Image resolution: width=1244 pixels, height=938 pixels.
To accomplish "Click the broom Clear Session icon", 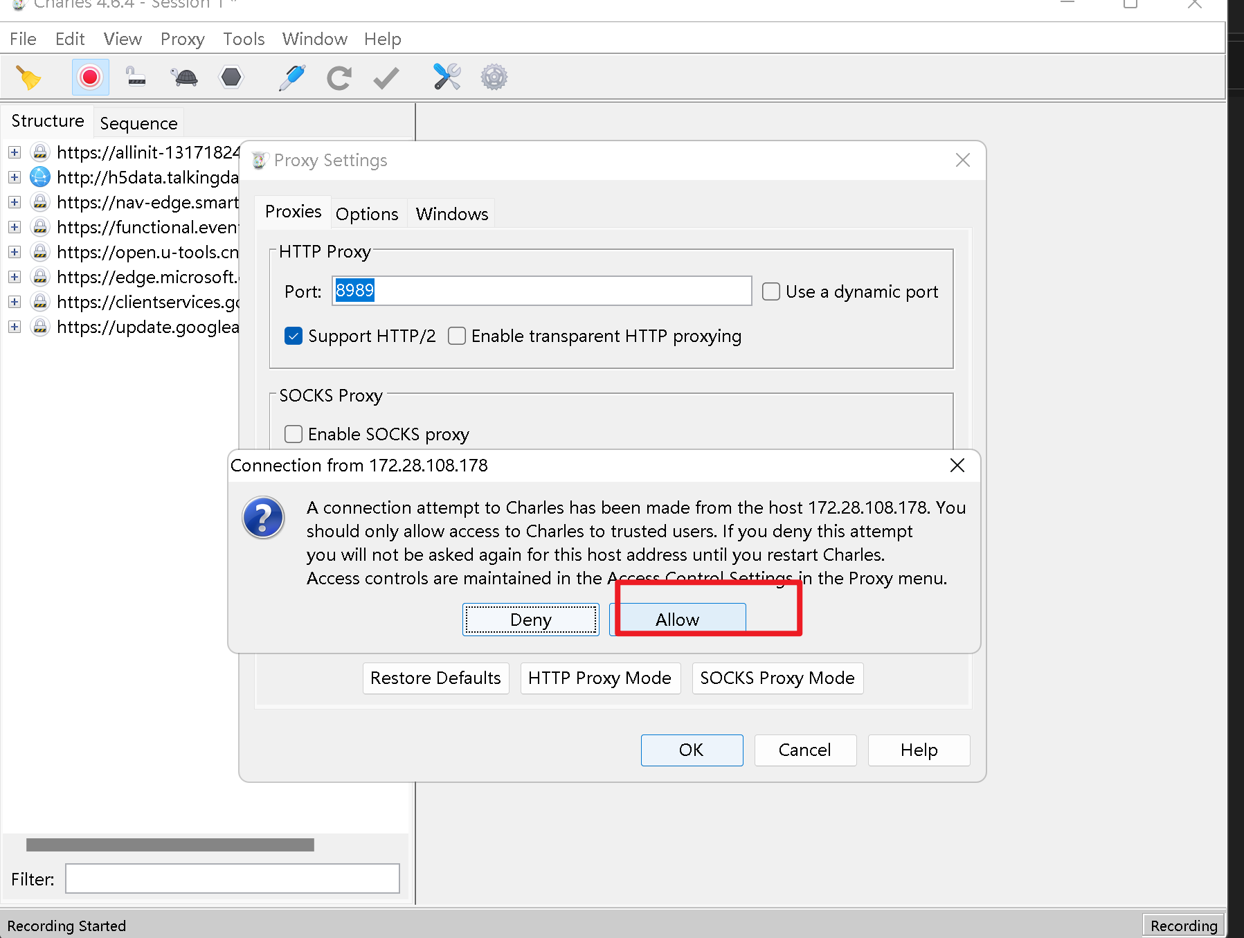I will click(x=28, y=78).
